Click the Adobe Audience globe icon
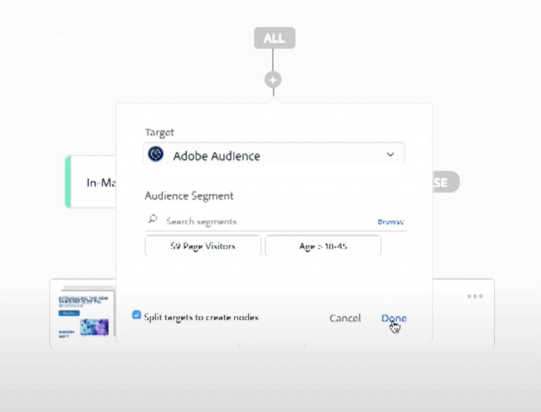 point(156,154)
